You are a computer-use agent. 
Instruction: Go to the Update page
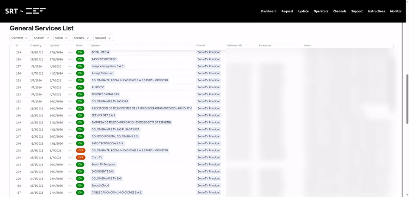[x=303, y=11]
